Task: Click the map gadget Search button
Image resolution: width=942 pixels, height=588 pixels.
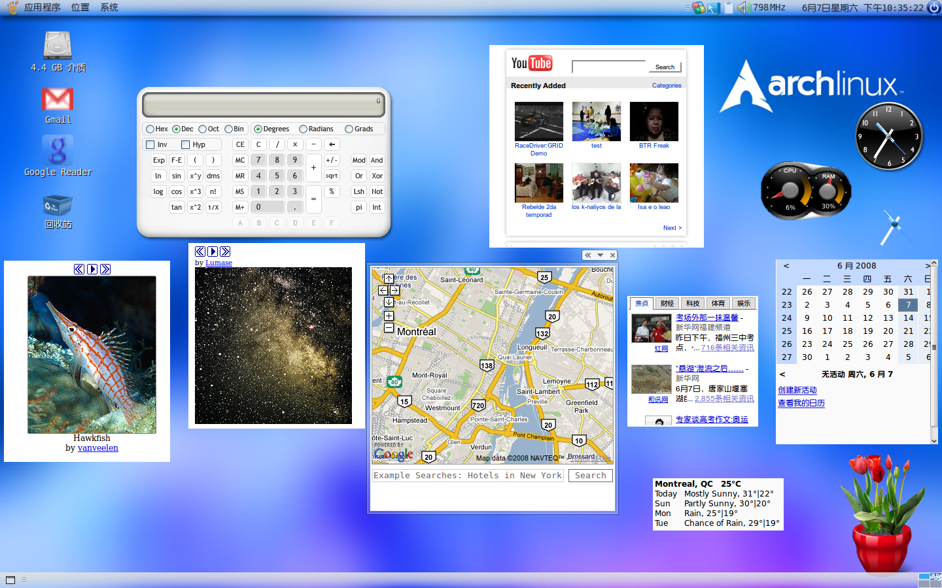Action: pyautogui.click(x=590, y=476)
